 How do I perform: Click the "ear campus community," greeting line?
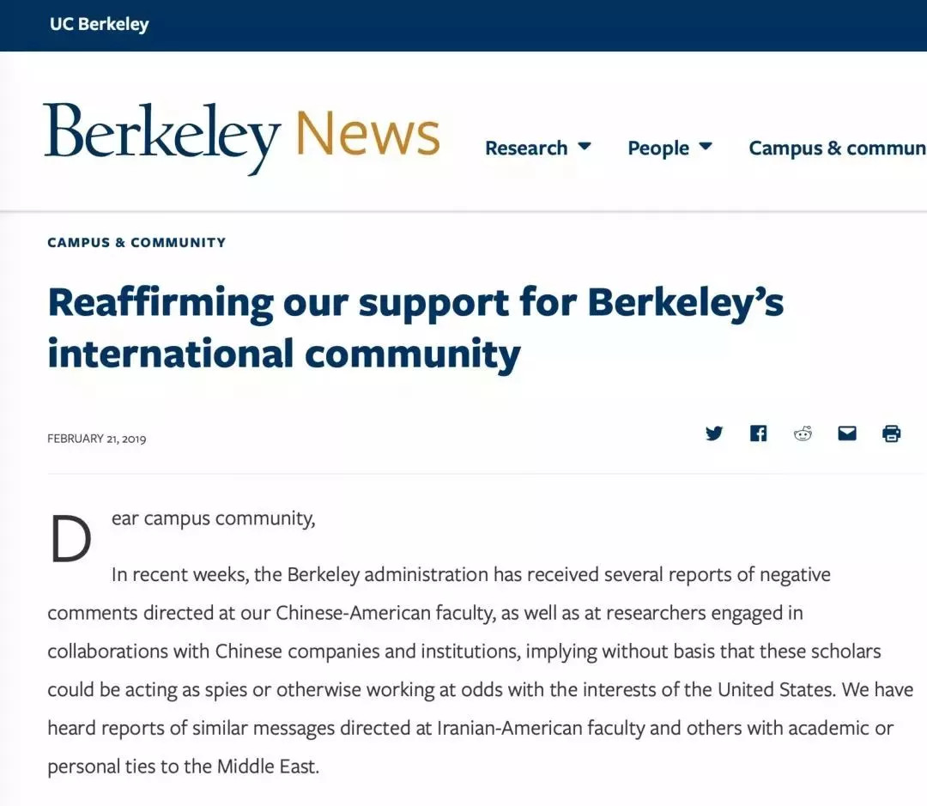click(213, 518)
